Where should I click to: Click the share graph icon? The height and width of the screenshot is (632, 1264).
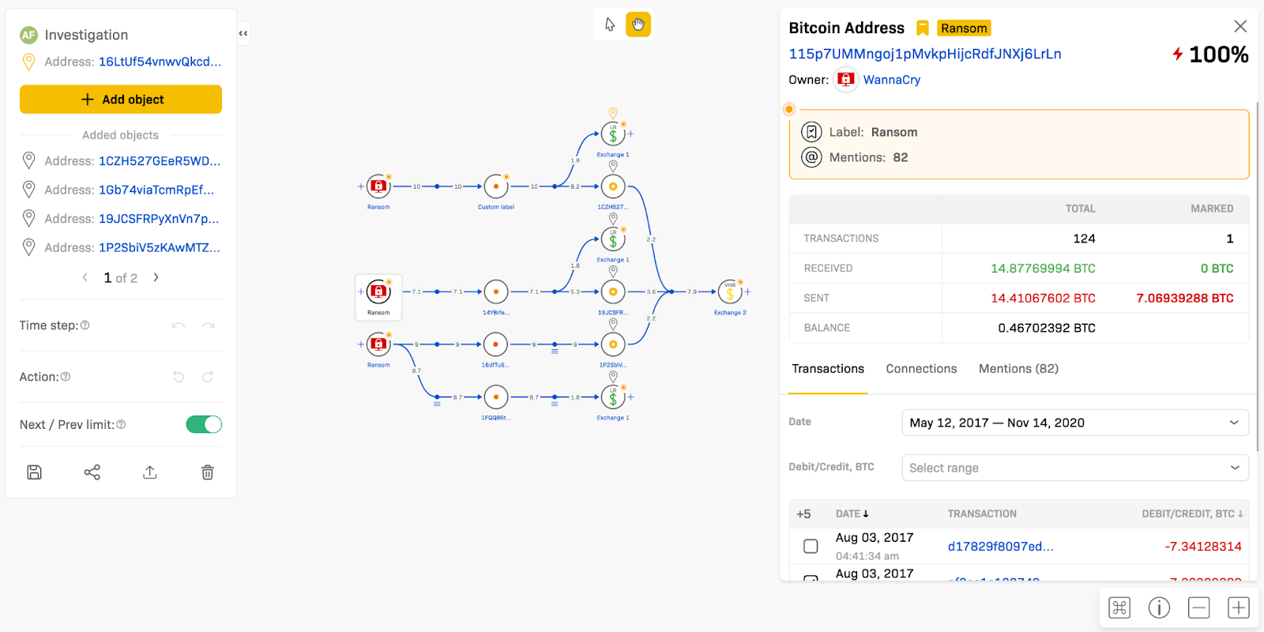[x=92, y=472]
